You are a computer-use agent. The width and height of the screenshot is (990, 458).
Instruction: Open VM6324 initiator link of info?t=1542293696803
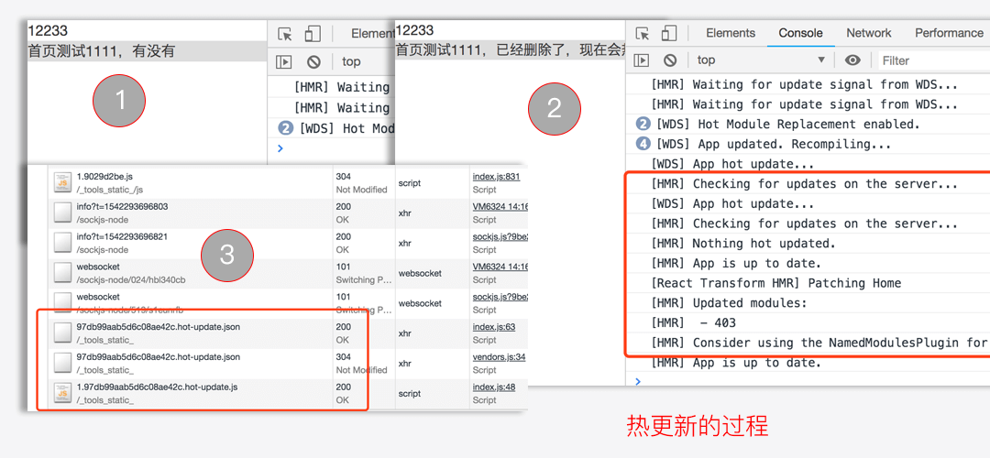(x=499, y=207)
